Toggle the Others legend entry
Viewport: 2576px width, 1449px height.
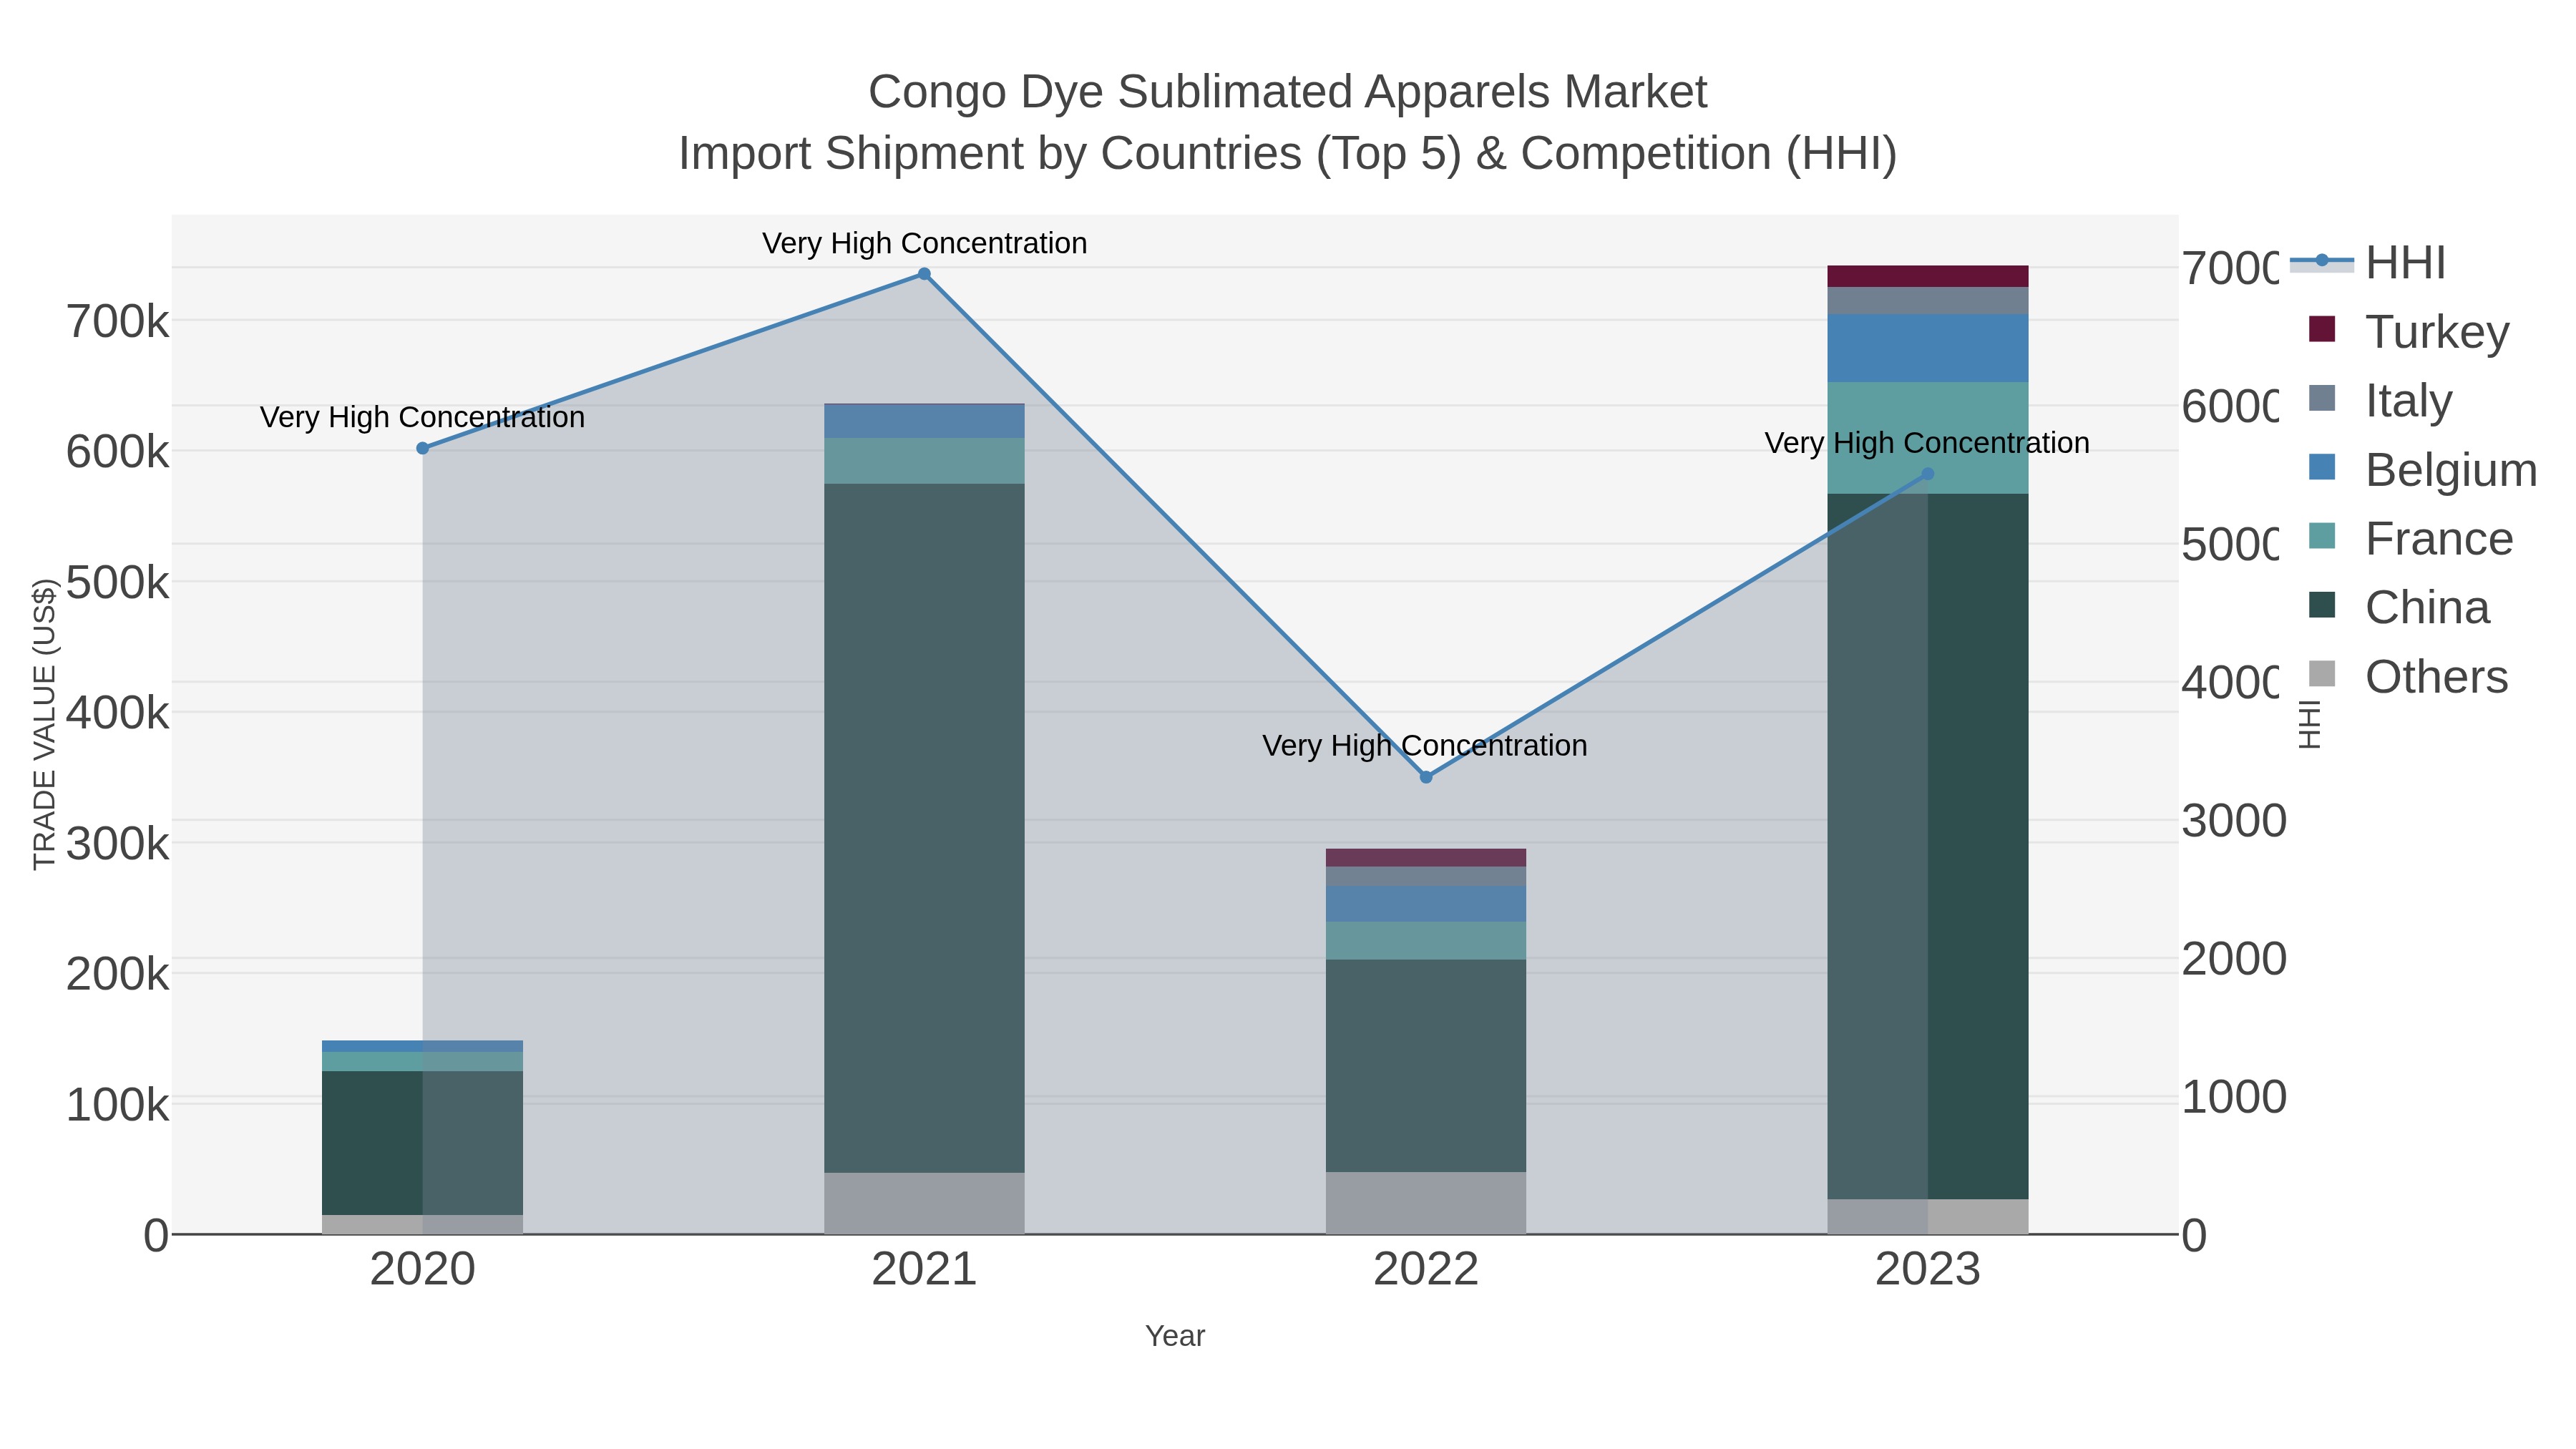click(x=2409, y=677)
